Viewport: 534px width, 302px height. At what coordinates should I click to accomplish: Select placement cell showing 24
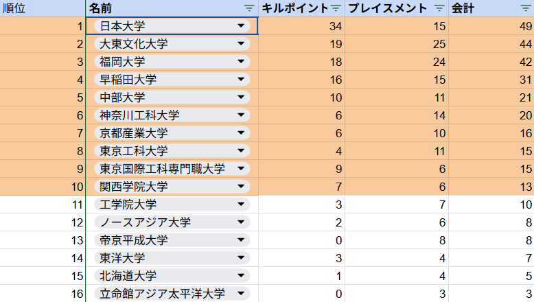pos(397,62)
